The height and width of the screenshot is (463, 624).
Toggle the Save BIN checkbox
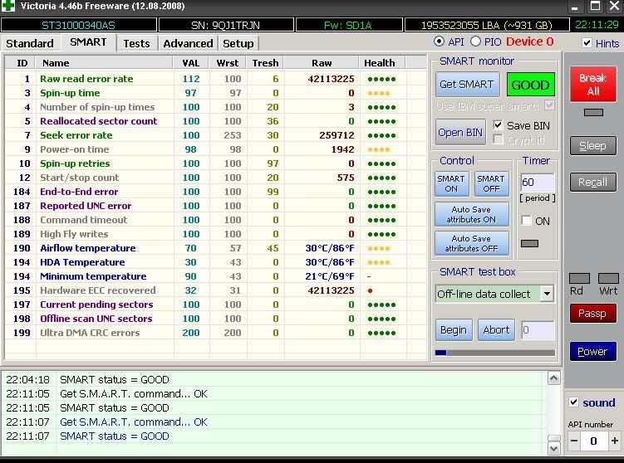[x=498, y=125]
